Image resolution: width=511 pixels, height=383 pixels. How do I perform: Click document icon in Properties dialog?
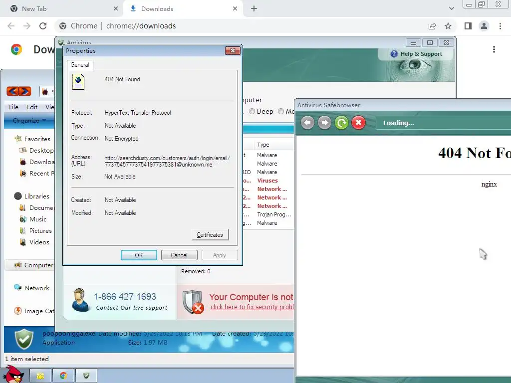pyautogui.click(x=78, y=82)
